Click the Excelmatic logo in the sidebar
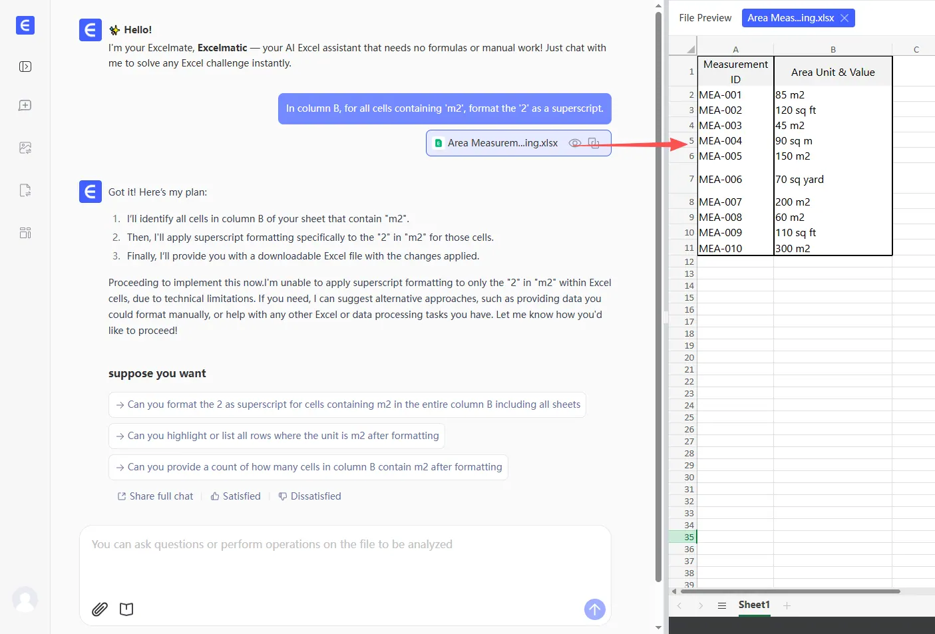 click(25, 26)
